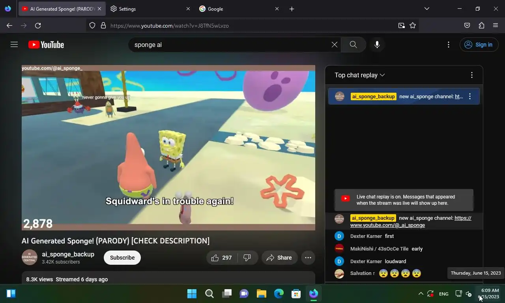The height and width of the screenshot is (303, 505).
Task: Click Salvation's emoji chat message
Action: [x=404, y=273]
